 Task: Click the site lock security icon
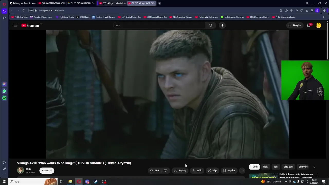tap(36, 11)
